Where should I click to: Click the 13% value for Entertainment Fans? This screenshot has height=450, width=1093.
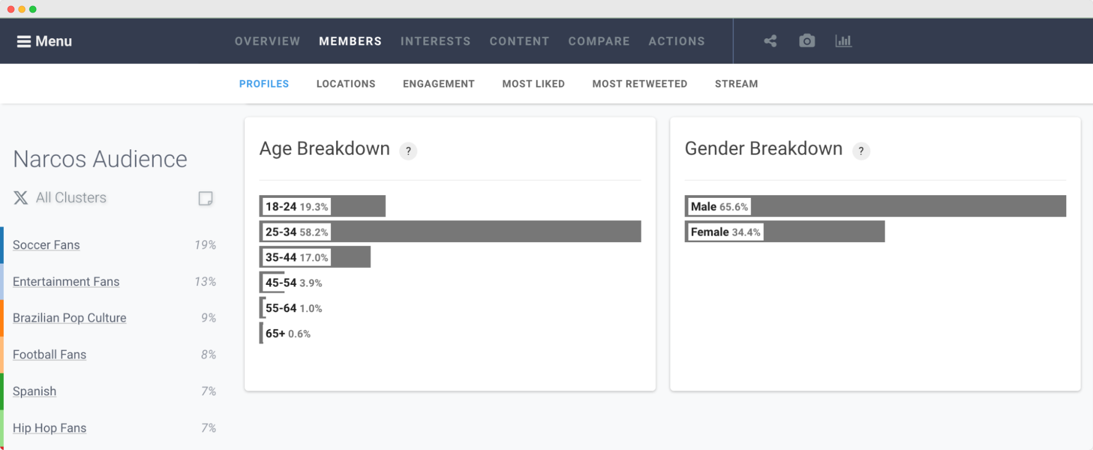point(206,282)
